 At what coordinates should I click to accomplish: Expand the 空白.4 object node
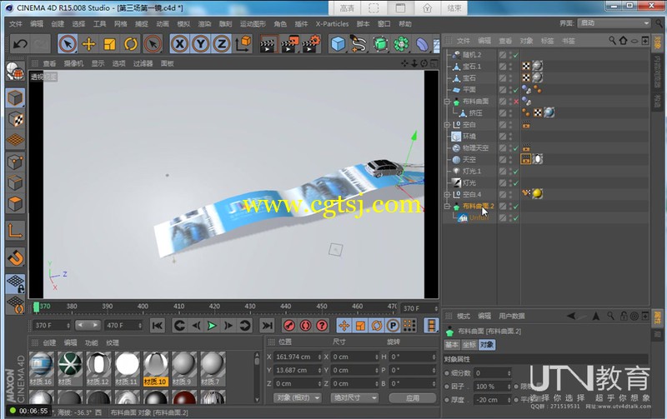tap(447, 194)
